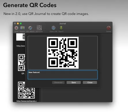Click the red Delete toolbar icon

109,28
